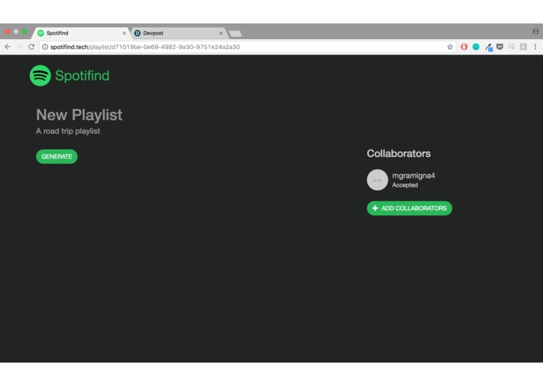Click the teal circle extension icon
Viewport: 543px width, 386px height.
476,47
